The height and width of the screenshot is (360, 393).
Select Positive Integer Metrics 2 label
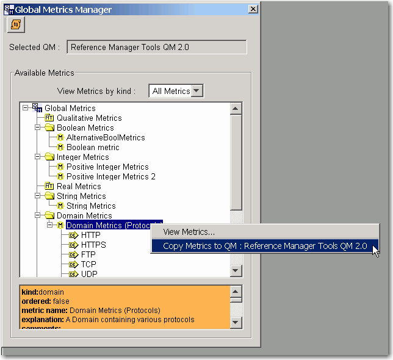pyautogui.click(x=111, y=176)
